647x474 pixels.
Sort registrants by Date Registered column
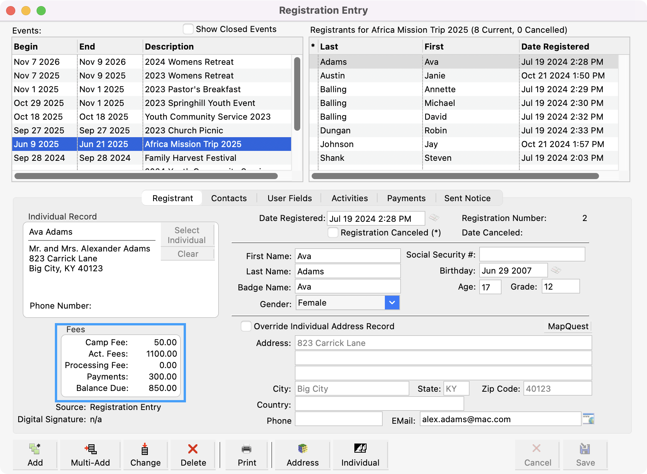[555, 46]
